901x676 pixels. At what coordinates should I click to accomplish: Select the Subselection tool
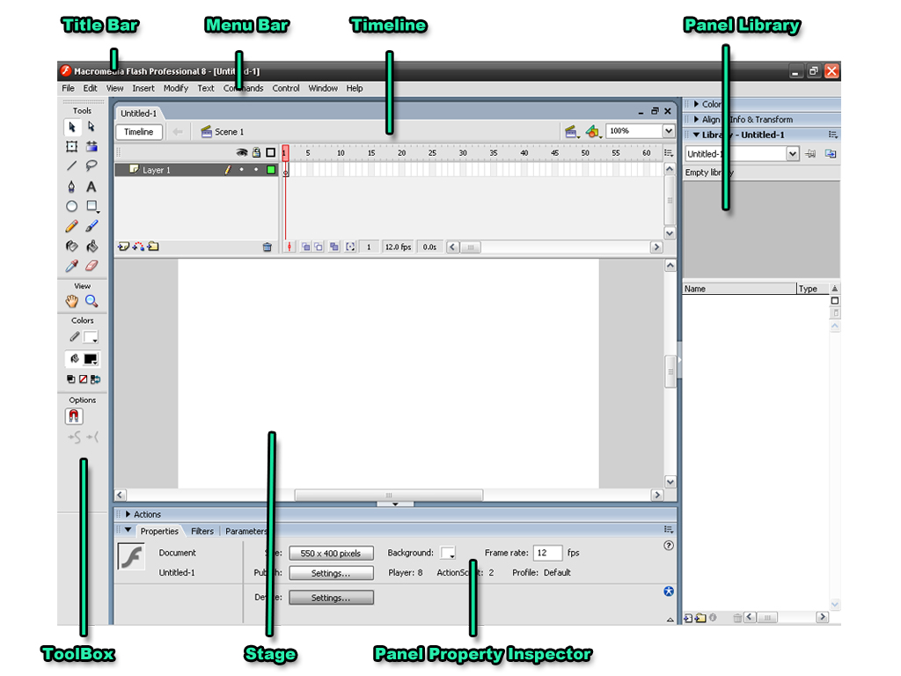pyautogui.click(x=92, y=127)
